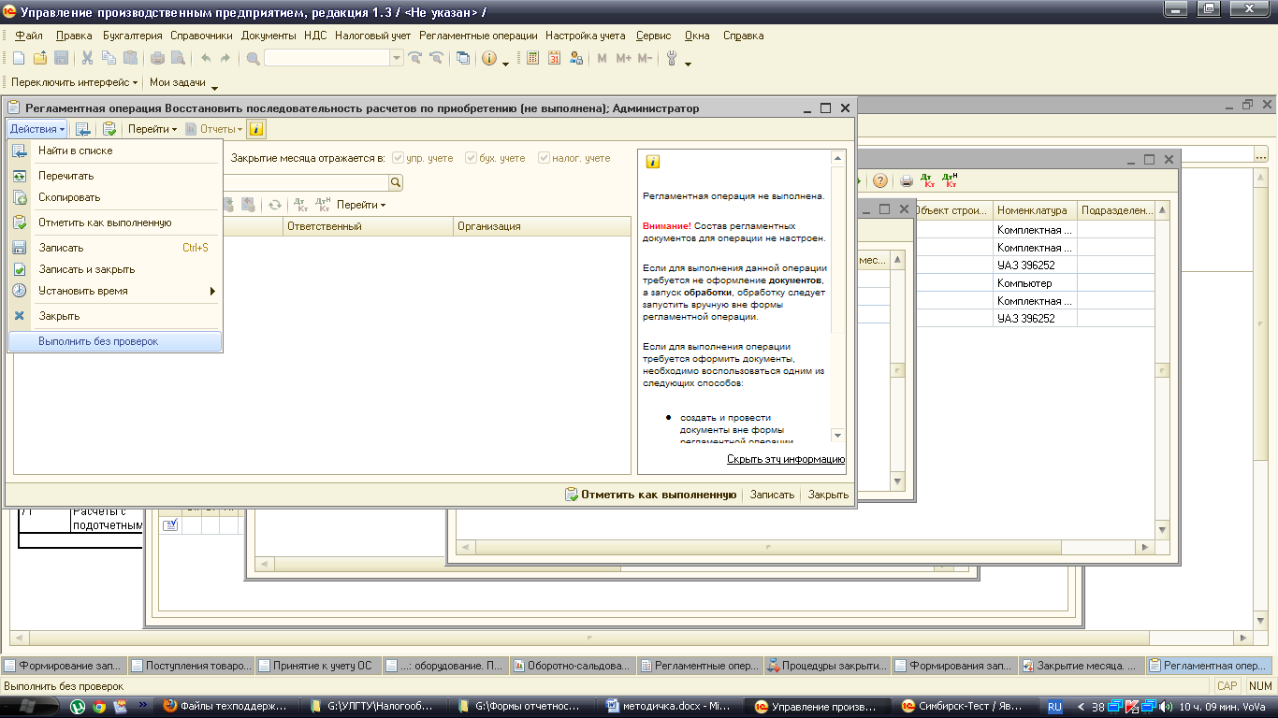Open the Регламентные операции menu
The height and width of the screenshot is (718, 1278).
(478, 36)
